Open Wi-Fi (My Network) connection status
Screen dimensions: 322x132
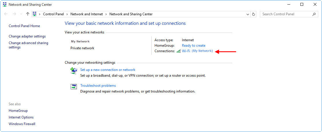[197, 51]
